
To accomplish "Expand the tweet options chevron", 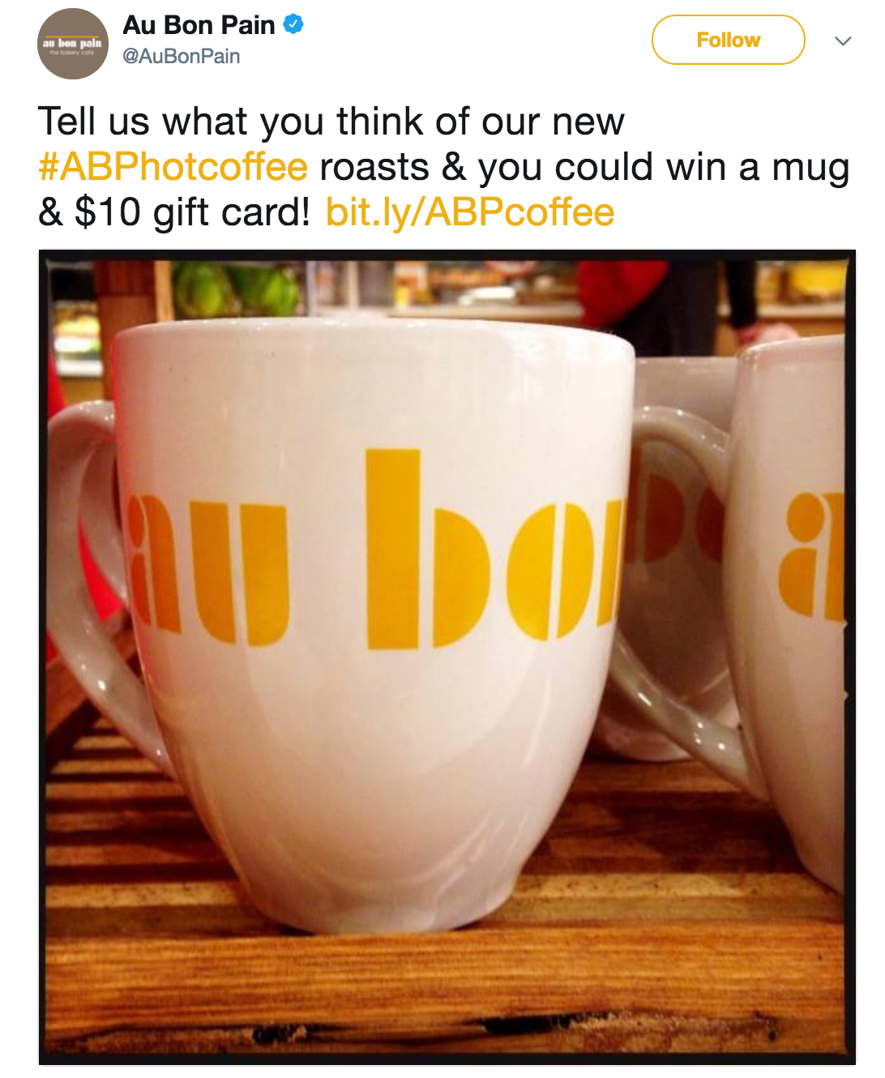I will [843, 41].
